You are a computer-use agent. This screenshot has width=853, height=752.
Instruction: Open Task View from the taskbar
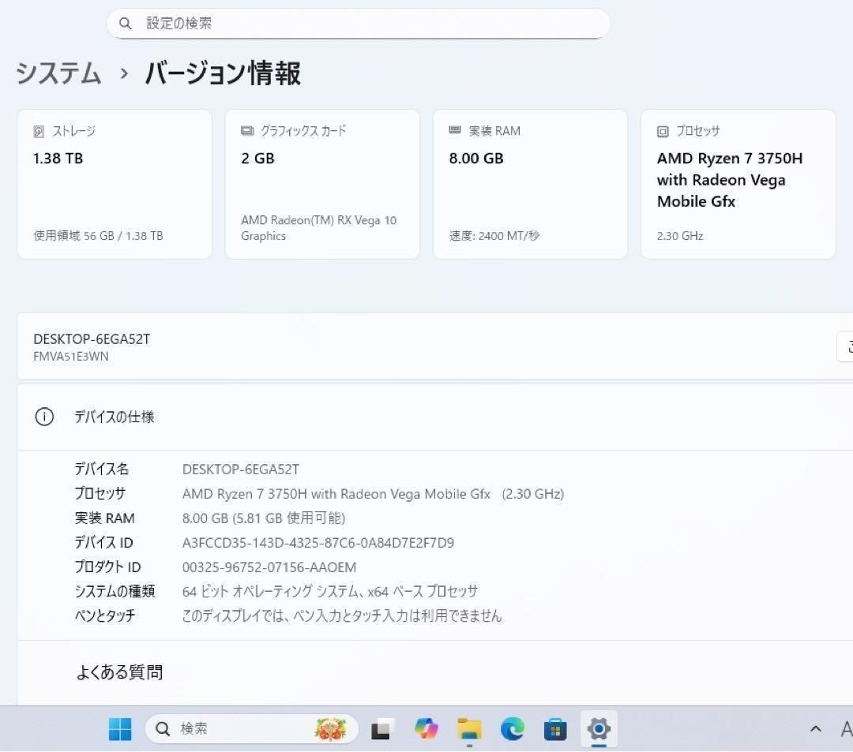tap(381, 729)
